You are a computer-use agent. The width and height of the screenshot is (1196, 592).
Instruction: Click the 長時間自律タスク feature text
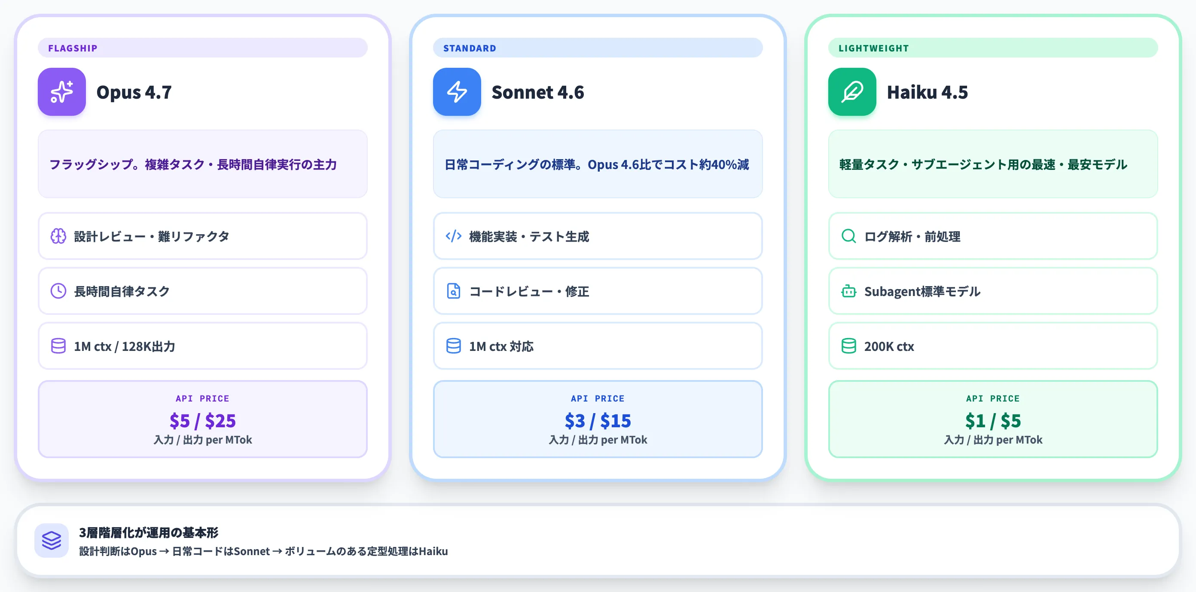(122, 292)
